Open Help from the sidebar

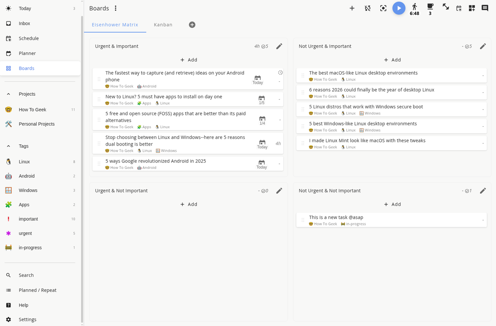(23, 305)
